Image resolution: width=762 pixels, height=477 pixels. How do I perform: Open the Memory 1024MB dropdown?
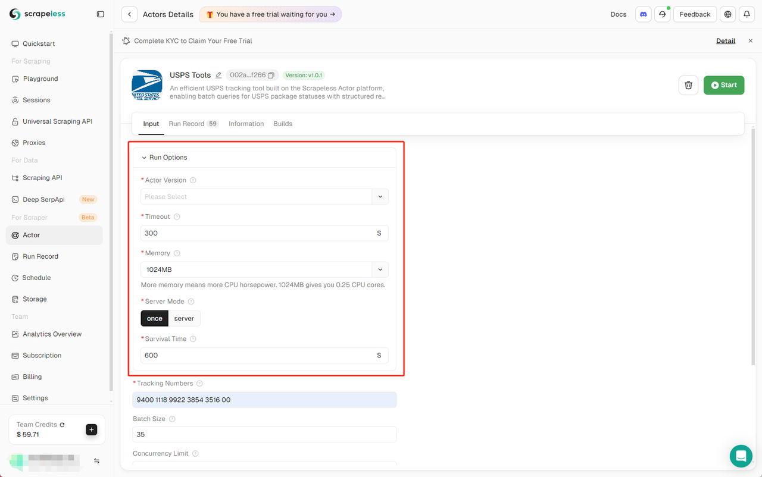[264, 270]
